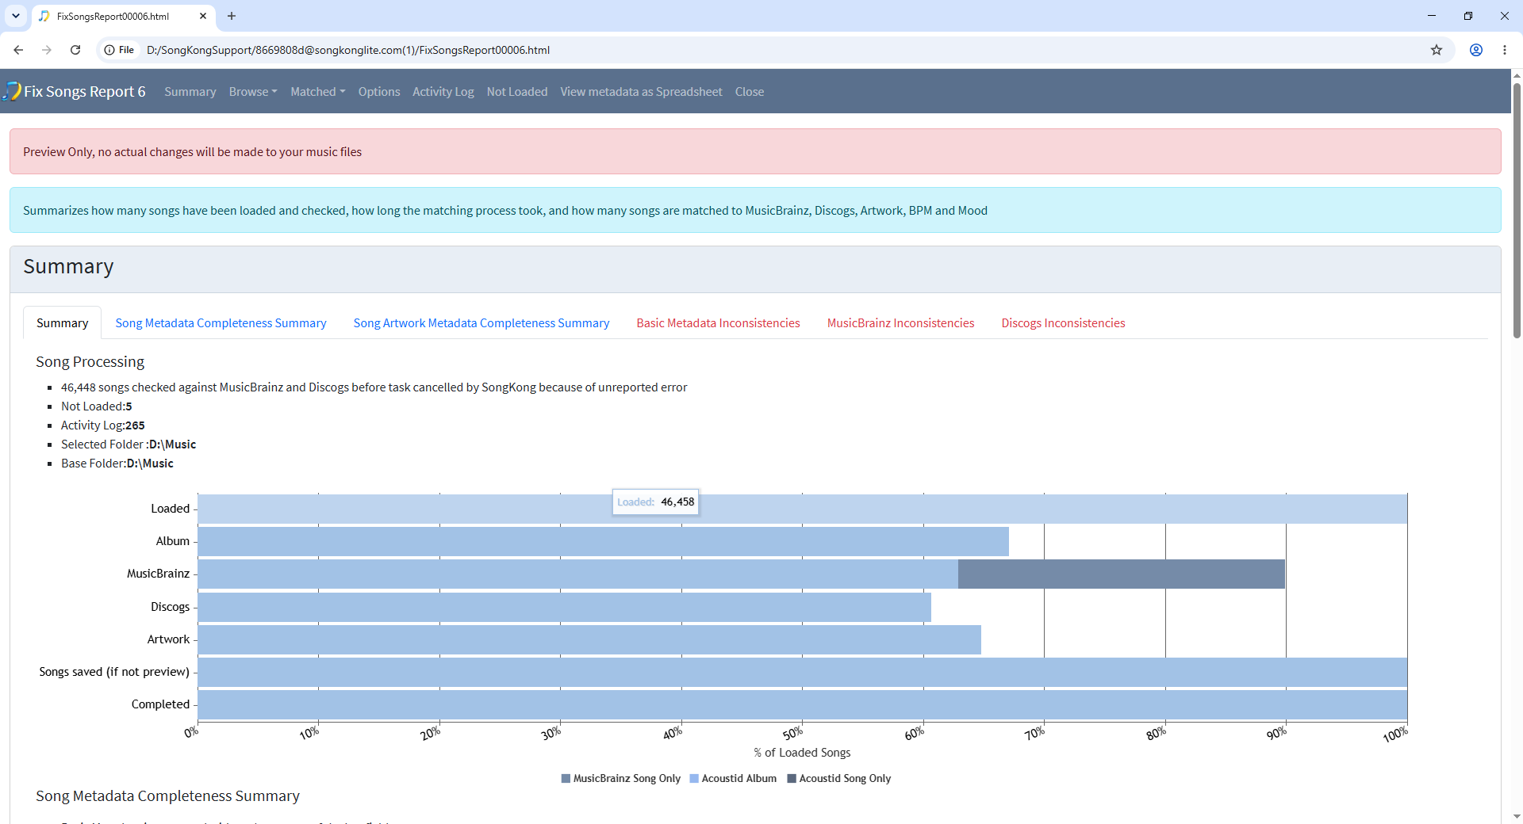The width and height of the screenshot is (1523, 824).
Task: Expand the Matched dropdown menu
Action: click(318, 92)
